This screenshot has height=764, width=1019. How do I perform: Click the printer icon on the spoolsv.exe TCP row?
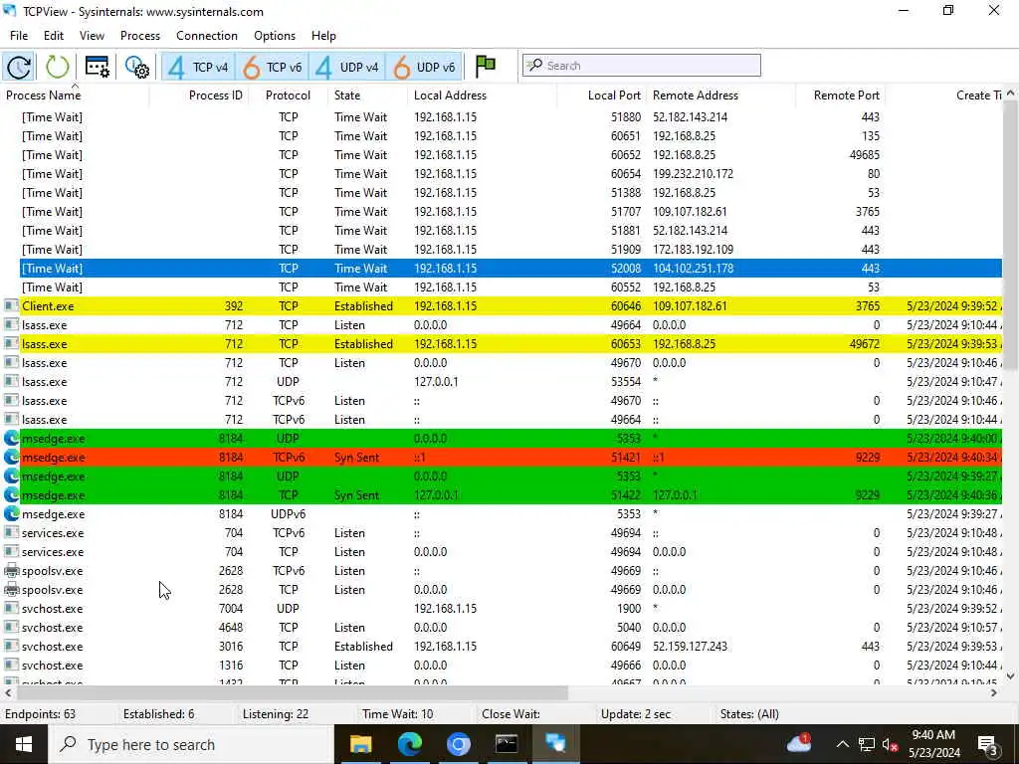(x=11, y=590)
